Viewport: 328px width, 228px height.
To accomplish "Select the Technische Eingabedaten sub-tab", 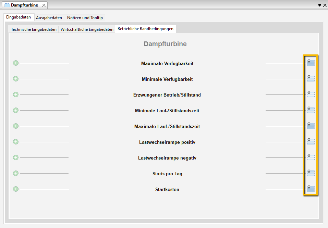I will [34, 29].
